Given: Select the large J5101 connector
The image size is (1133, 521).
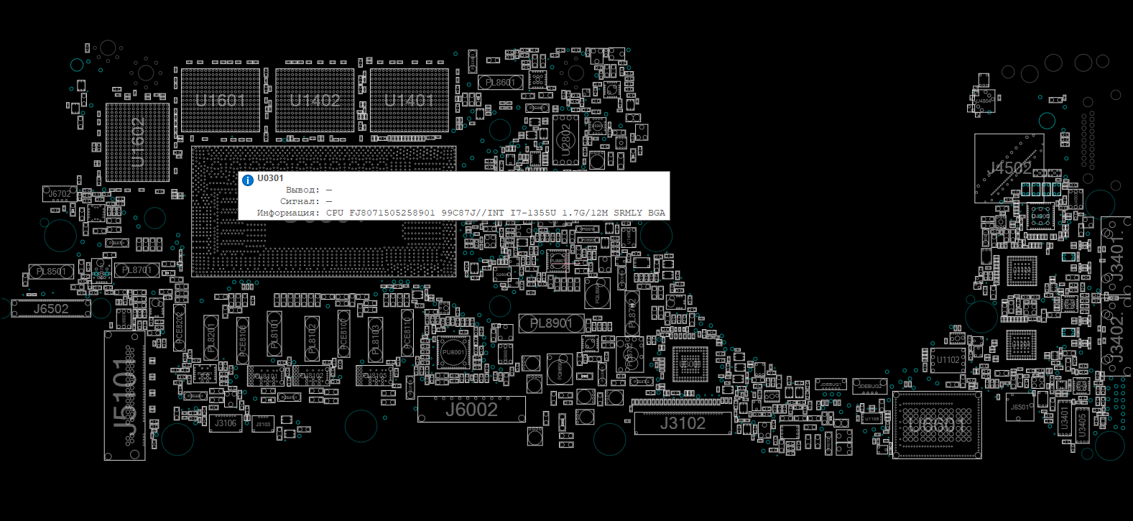Looking at the screenshot, I should click(125, 395).
